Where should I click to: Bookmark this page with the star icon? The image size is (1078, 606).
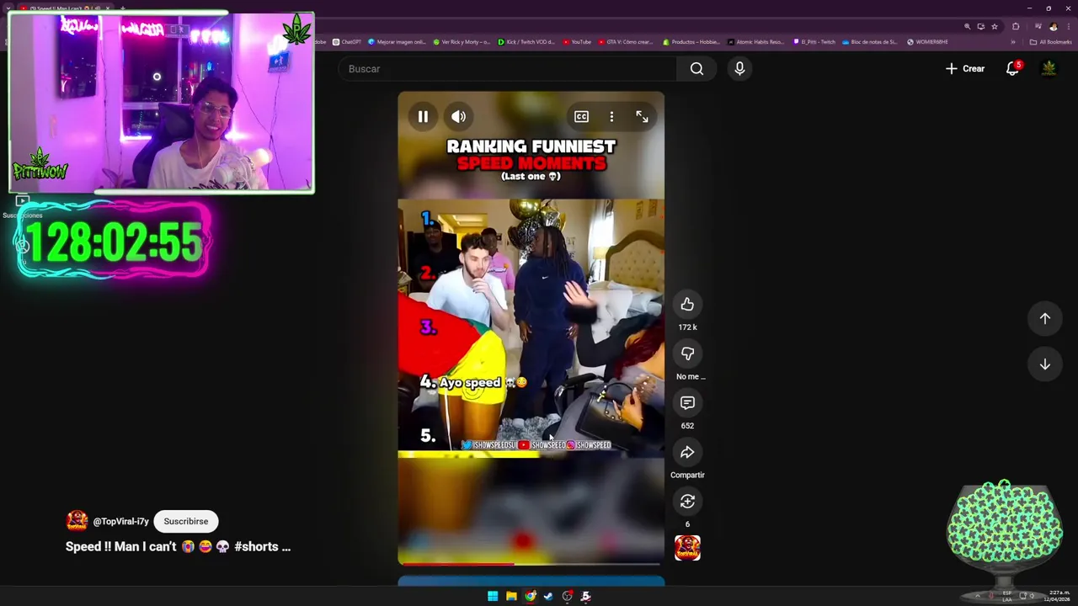click(x=994, y=26)
